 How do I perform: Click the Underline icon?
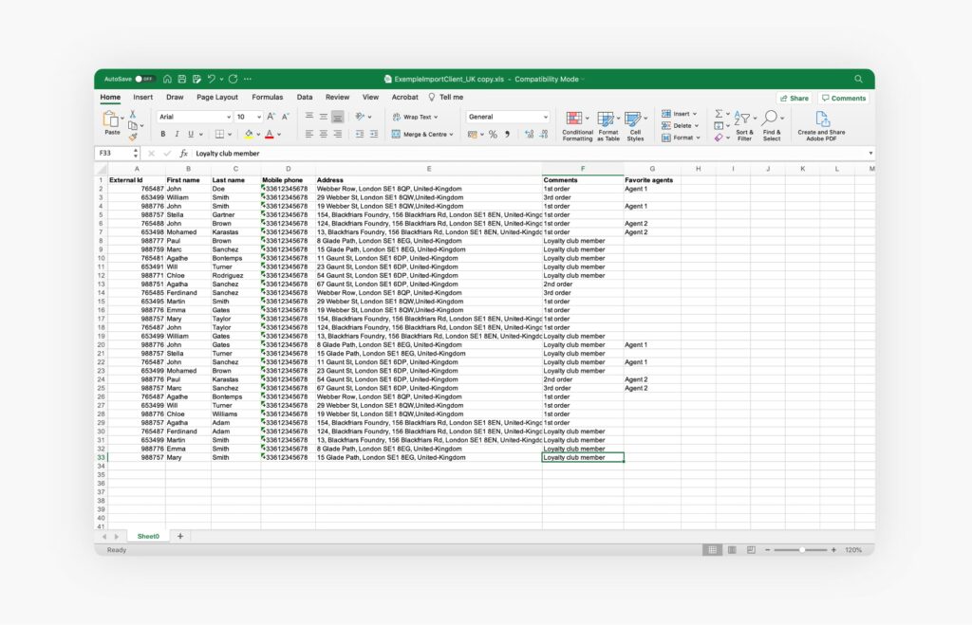tap(191, 134)
